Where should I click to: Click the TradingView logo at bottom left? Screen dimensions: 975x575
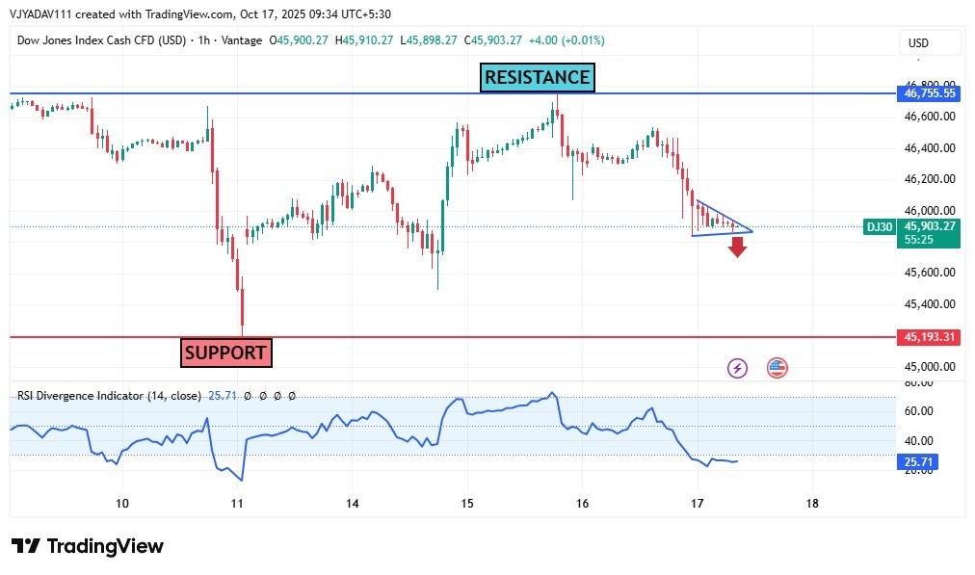pos(88,546)
